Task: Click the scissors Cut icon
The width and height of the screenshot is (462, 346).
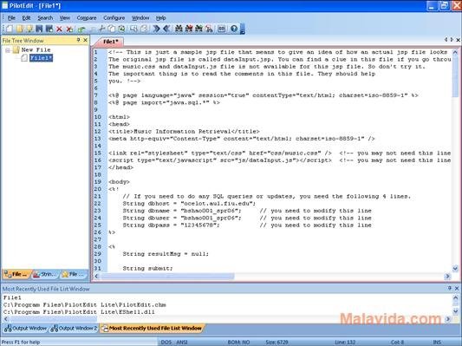Action: 101,29
